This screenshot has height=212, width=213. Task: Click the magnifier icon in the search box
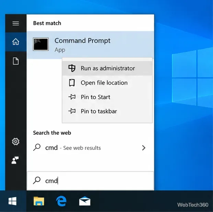pos(37,180)
